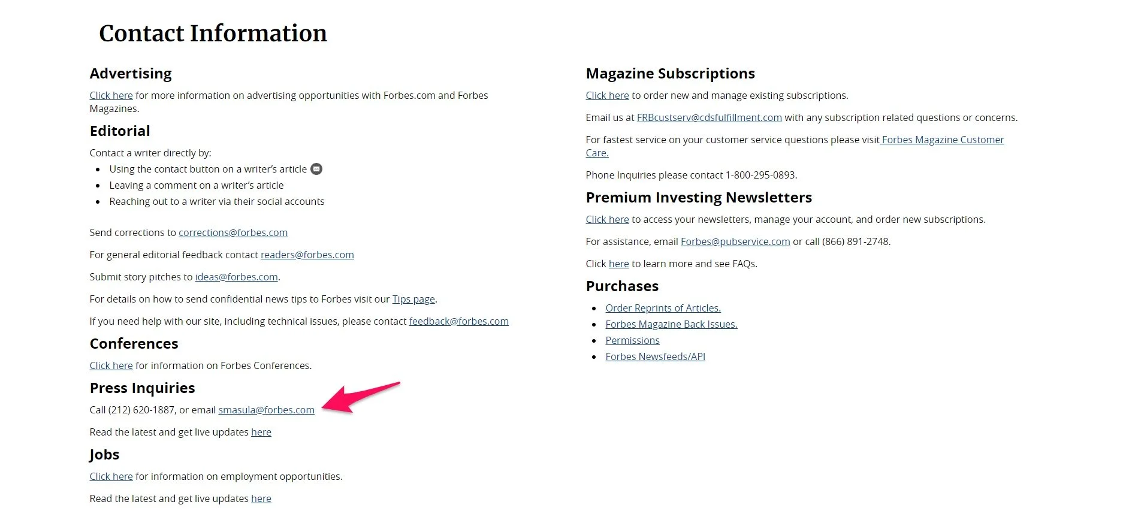Viewport: 1126px width, 523px height.
Task: Click the ideas@forbes.com story pitch link
Action: pos(237,277)
